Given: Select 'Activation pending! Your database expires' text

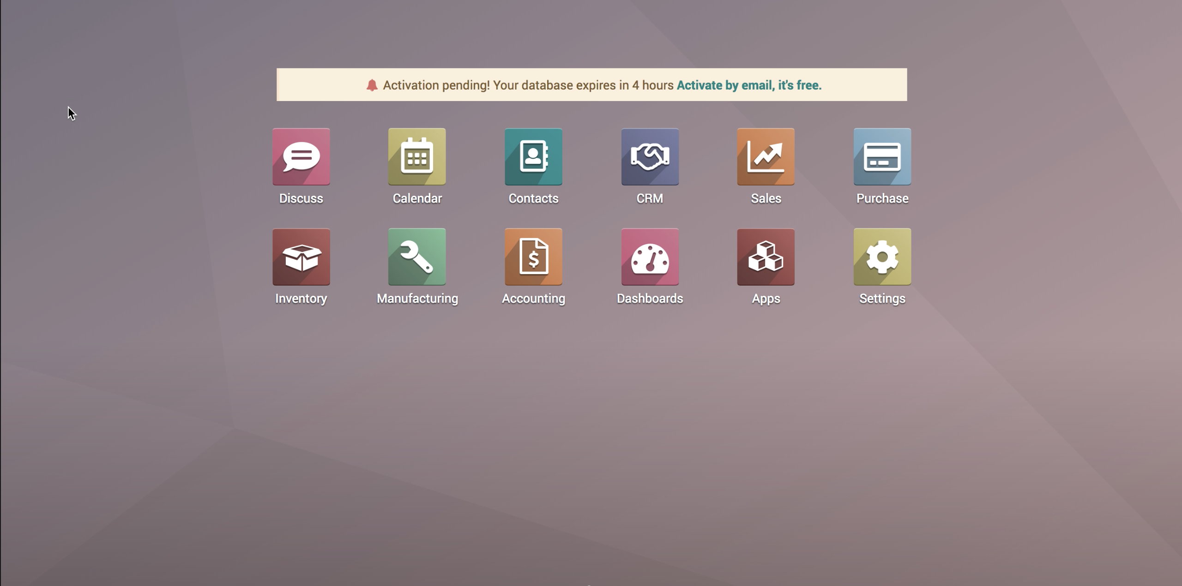Looking at the screenshot, I should [x=500, y=85].
